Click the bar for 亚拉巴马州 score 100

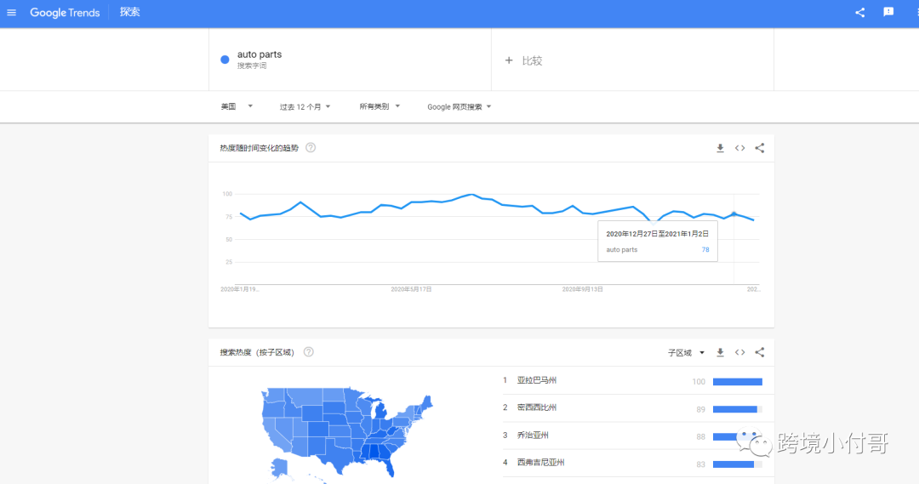(737, 382)
